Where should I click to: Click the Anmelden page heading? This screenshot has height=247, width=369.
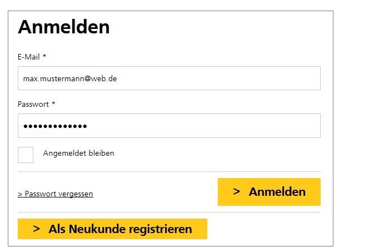(64, 27)
